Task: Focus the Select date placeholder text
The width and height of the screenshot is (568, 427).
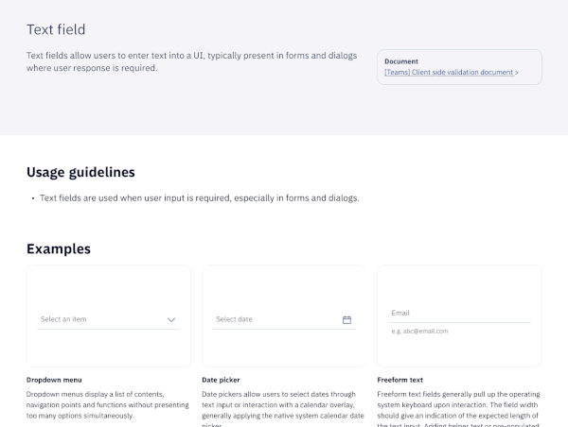Action: pos(234,319)
